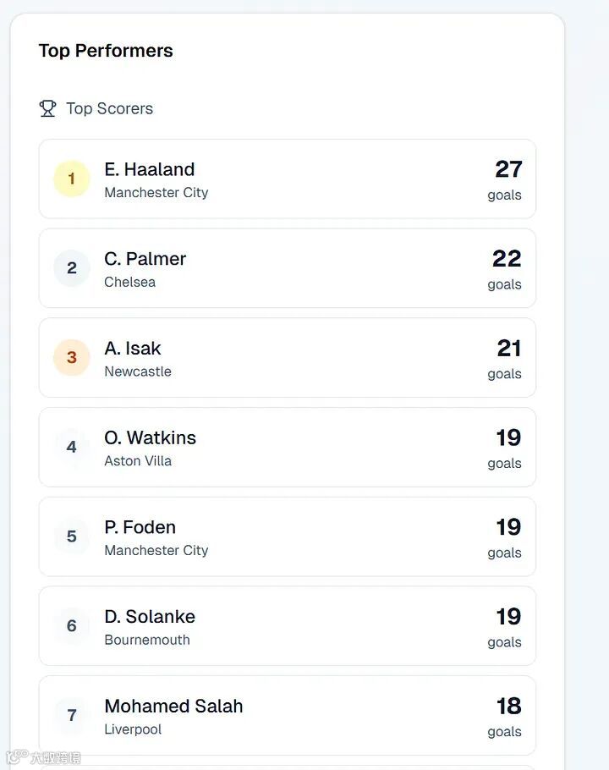Select the orange rank 3 badge

[x=72, y=357]
